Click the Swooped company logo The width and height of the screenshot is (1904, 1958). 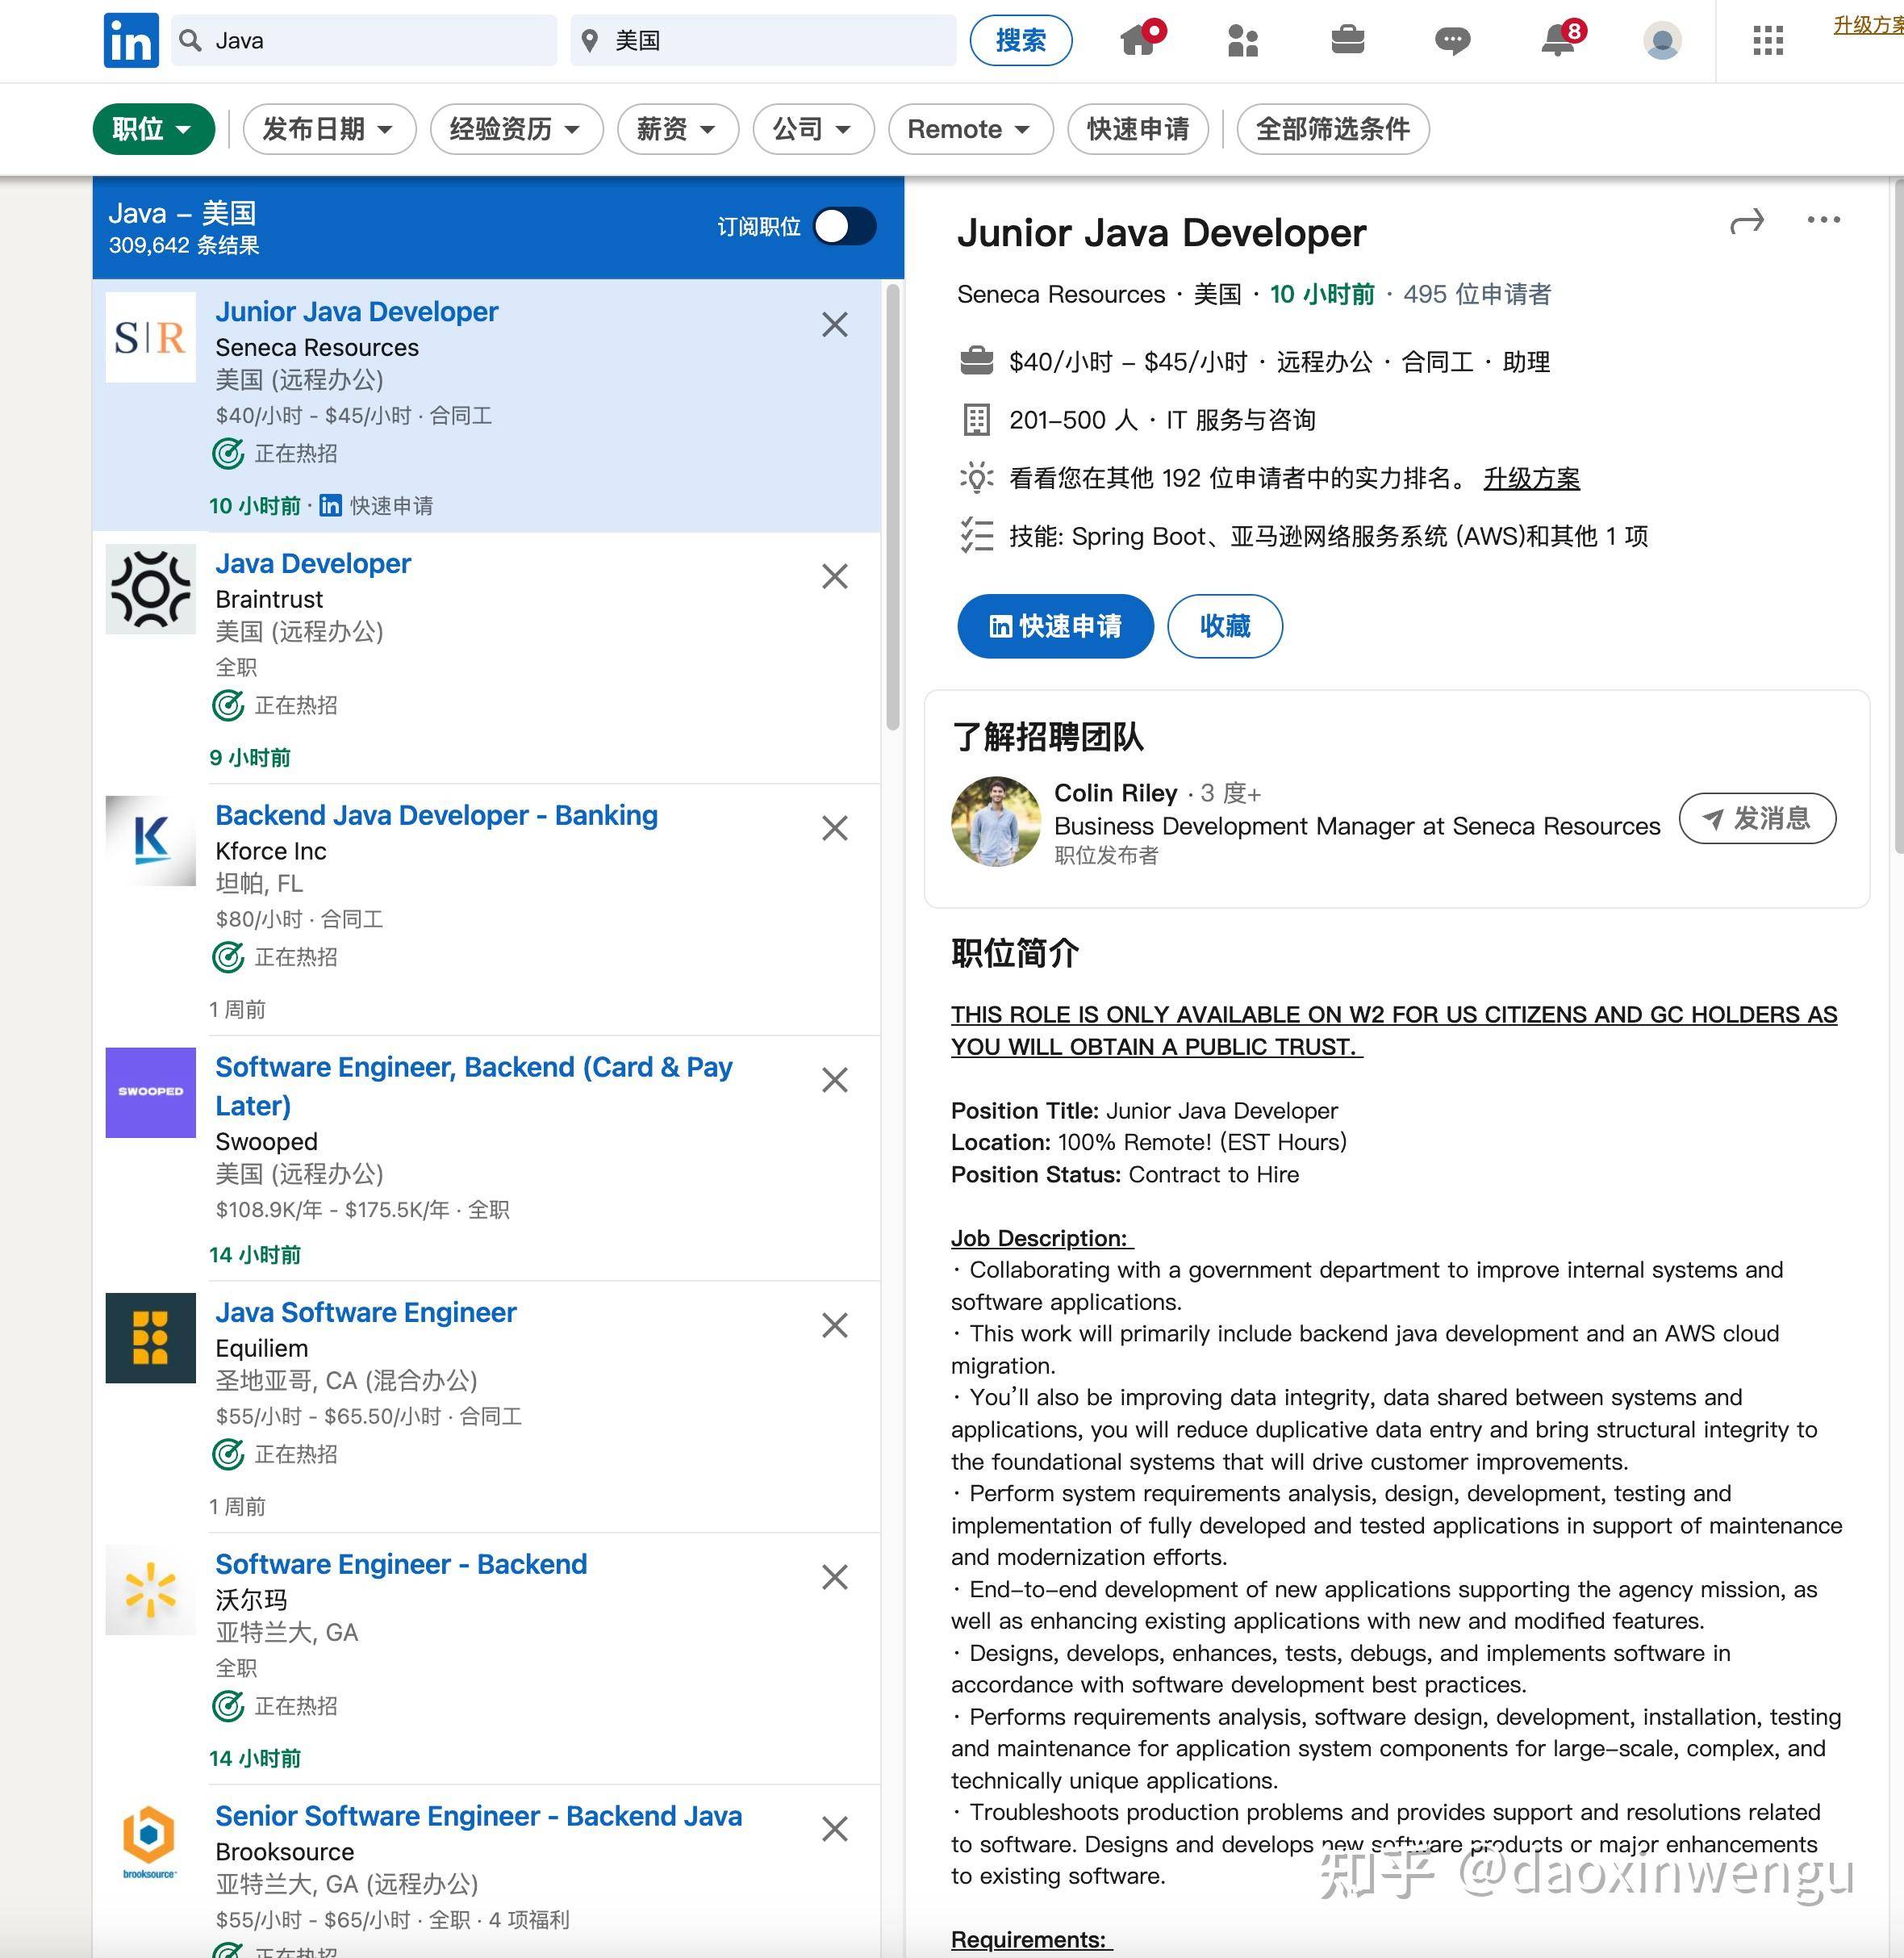coord(151,1093)
